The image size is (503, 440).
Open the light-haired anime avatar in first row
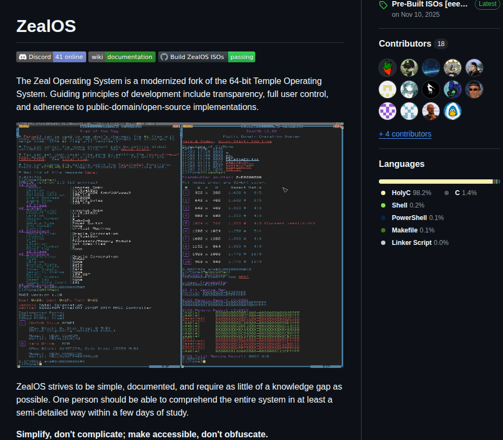pos(452,68)
